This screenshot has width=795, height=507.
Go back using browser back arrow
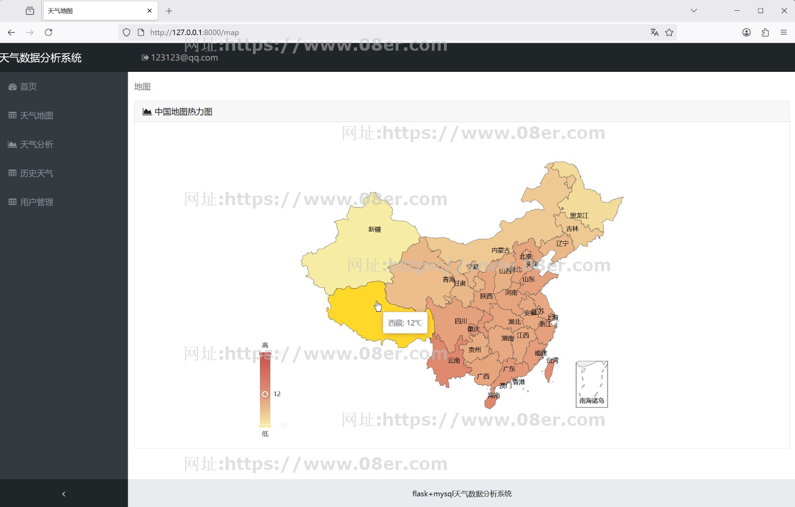click(x=11, y=32)
